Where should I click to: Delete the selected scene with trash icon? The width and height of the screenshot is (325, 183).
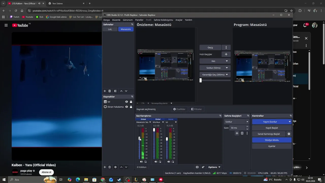pos(110,91)
